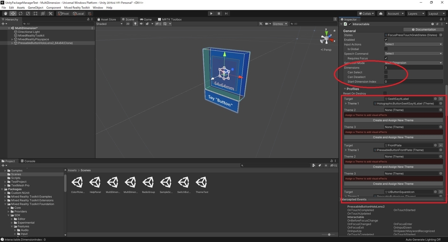The image size is (448, 242).
Task: Expand MixedRealityPlayspace in Hierarchy
Action: 13,39
